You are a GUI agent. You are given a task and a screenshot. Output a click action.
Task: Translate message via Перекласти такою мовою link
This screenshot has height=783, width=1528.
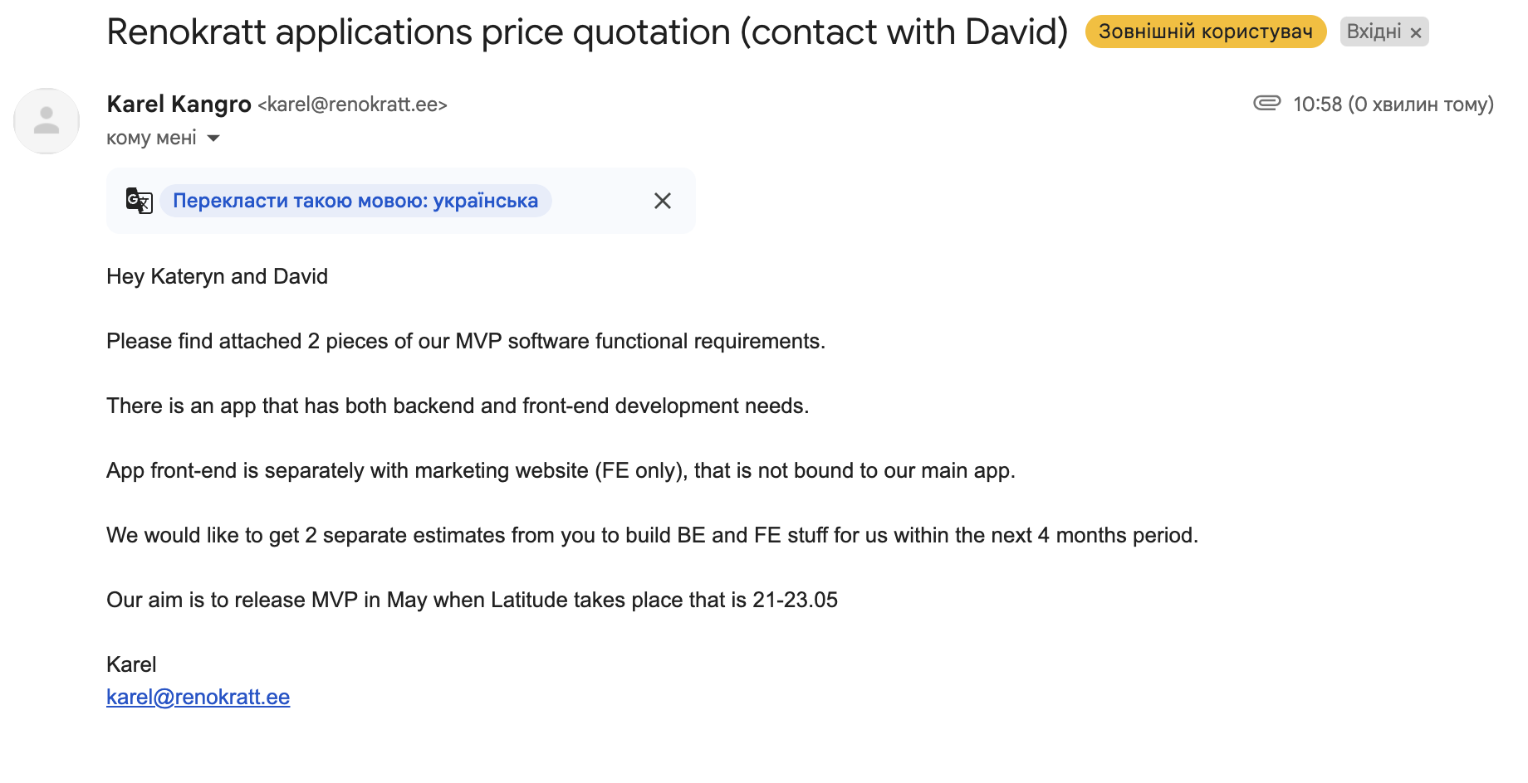point(355,201)
